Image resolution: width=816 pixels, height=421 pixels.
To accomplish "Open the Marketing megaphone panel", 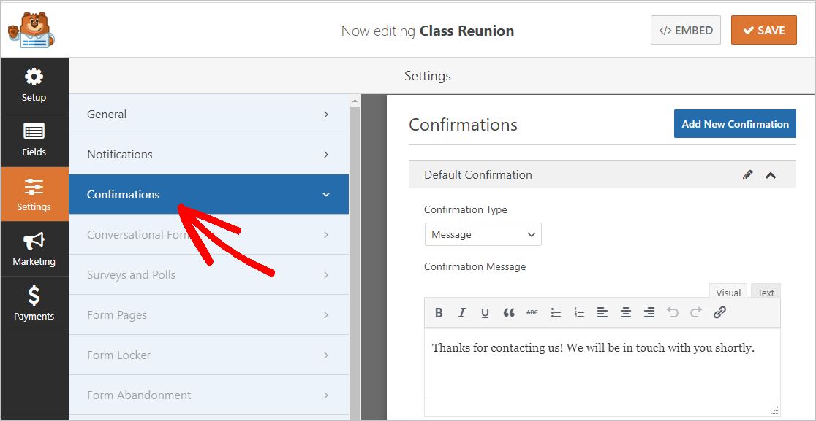I will pos(34,249).
